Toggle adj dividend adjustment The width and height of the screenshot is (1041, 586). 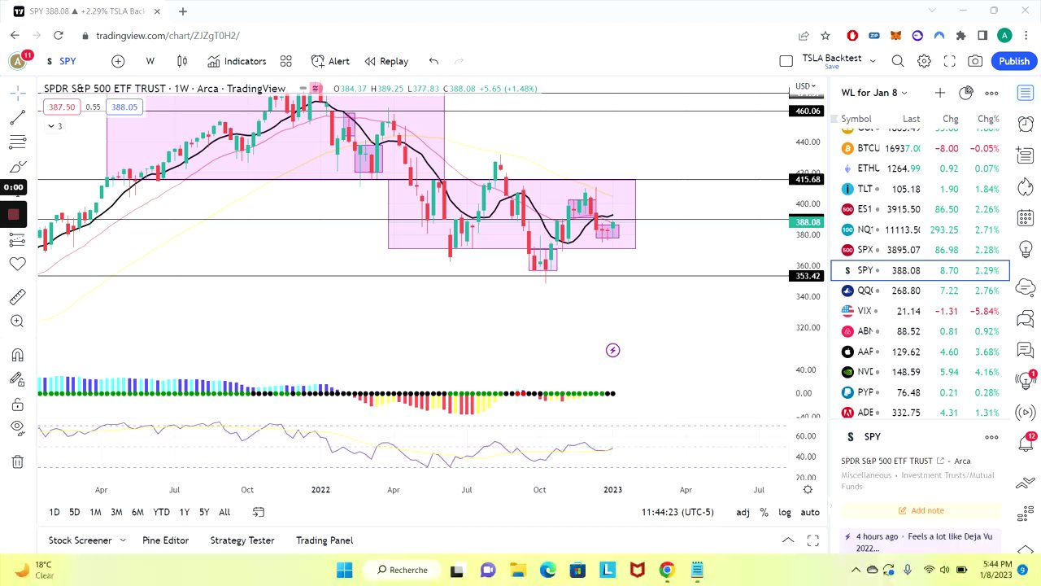pyautogui.click(x=743, y=512)
